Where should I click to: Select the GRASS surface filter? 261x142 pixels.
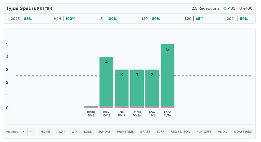click(145, 132)
